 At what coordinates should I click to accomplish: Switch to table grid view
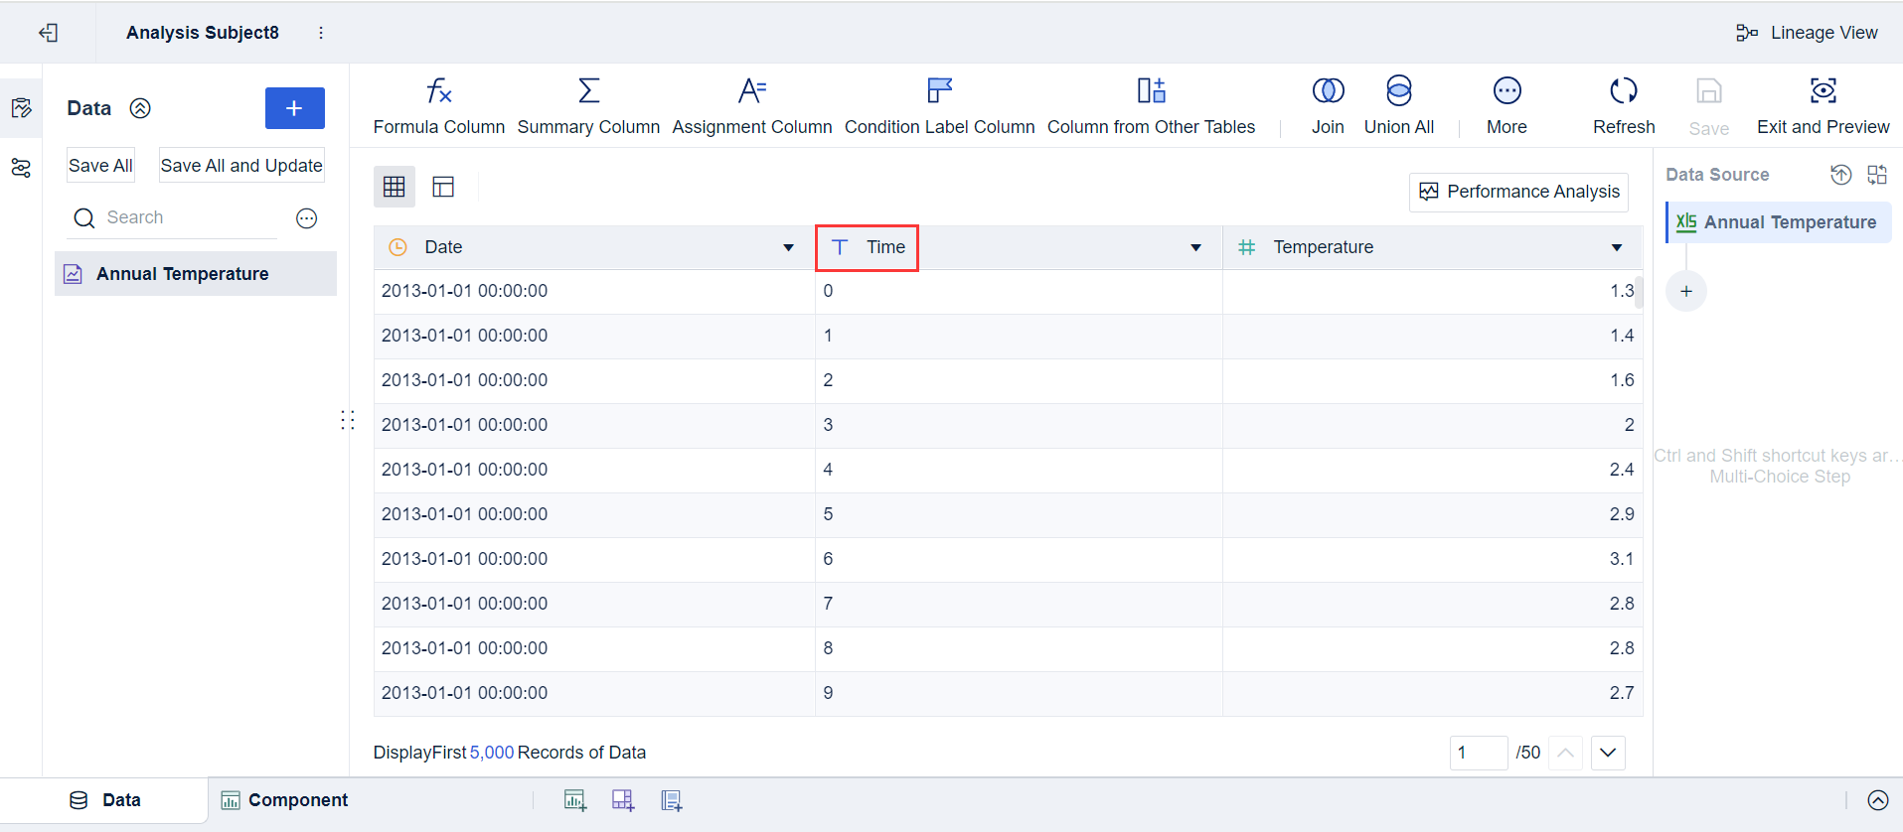click(x=395, y=187)
